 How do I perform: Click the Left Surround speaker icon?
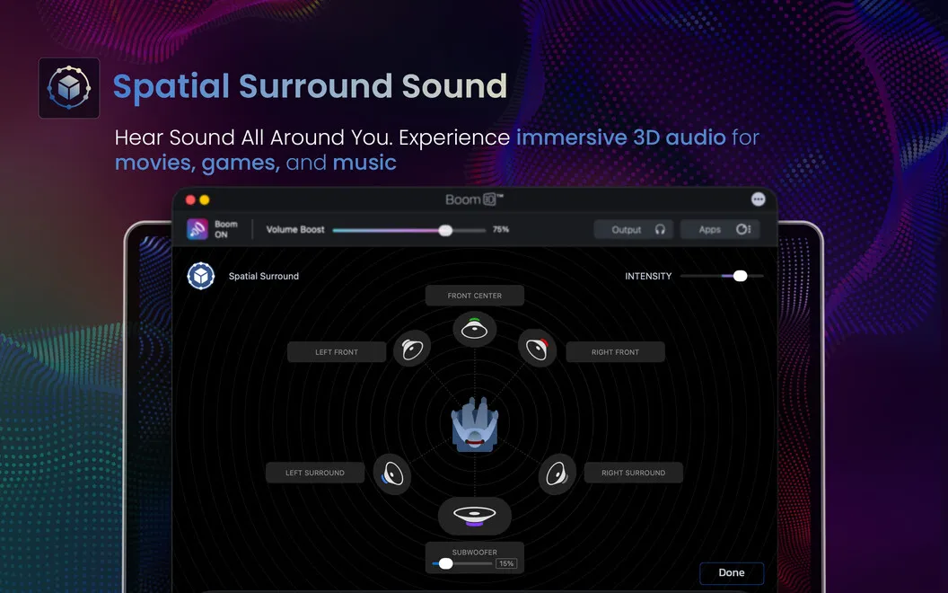point(391,474)
